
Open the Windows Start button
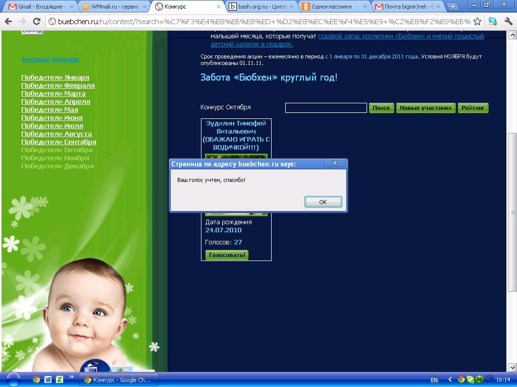coord(14,380)
